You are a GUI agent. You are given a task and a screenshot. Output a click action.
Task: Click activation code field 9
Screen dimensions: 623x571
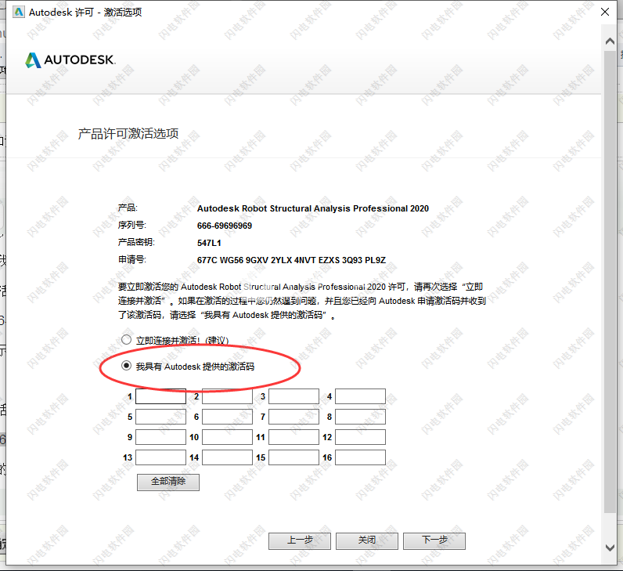point(161,437)
